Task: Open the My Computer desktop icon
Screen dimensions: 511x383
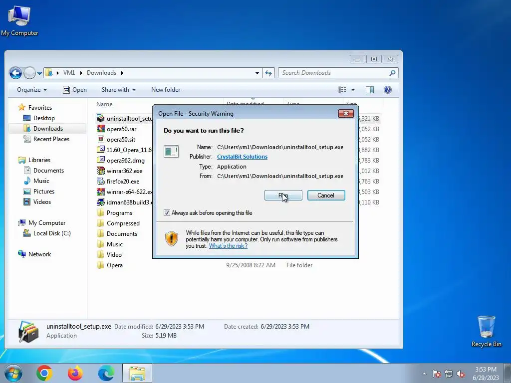Action: click(19, 20)
